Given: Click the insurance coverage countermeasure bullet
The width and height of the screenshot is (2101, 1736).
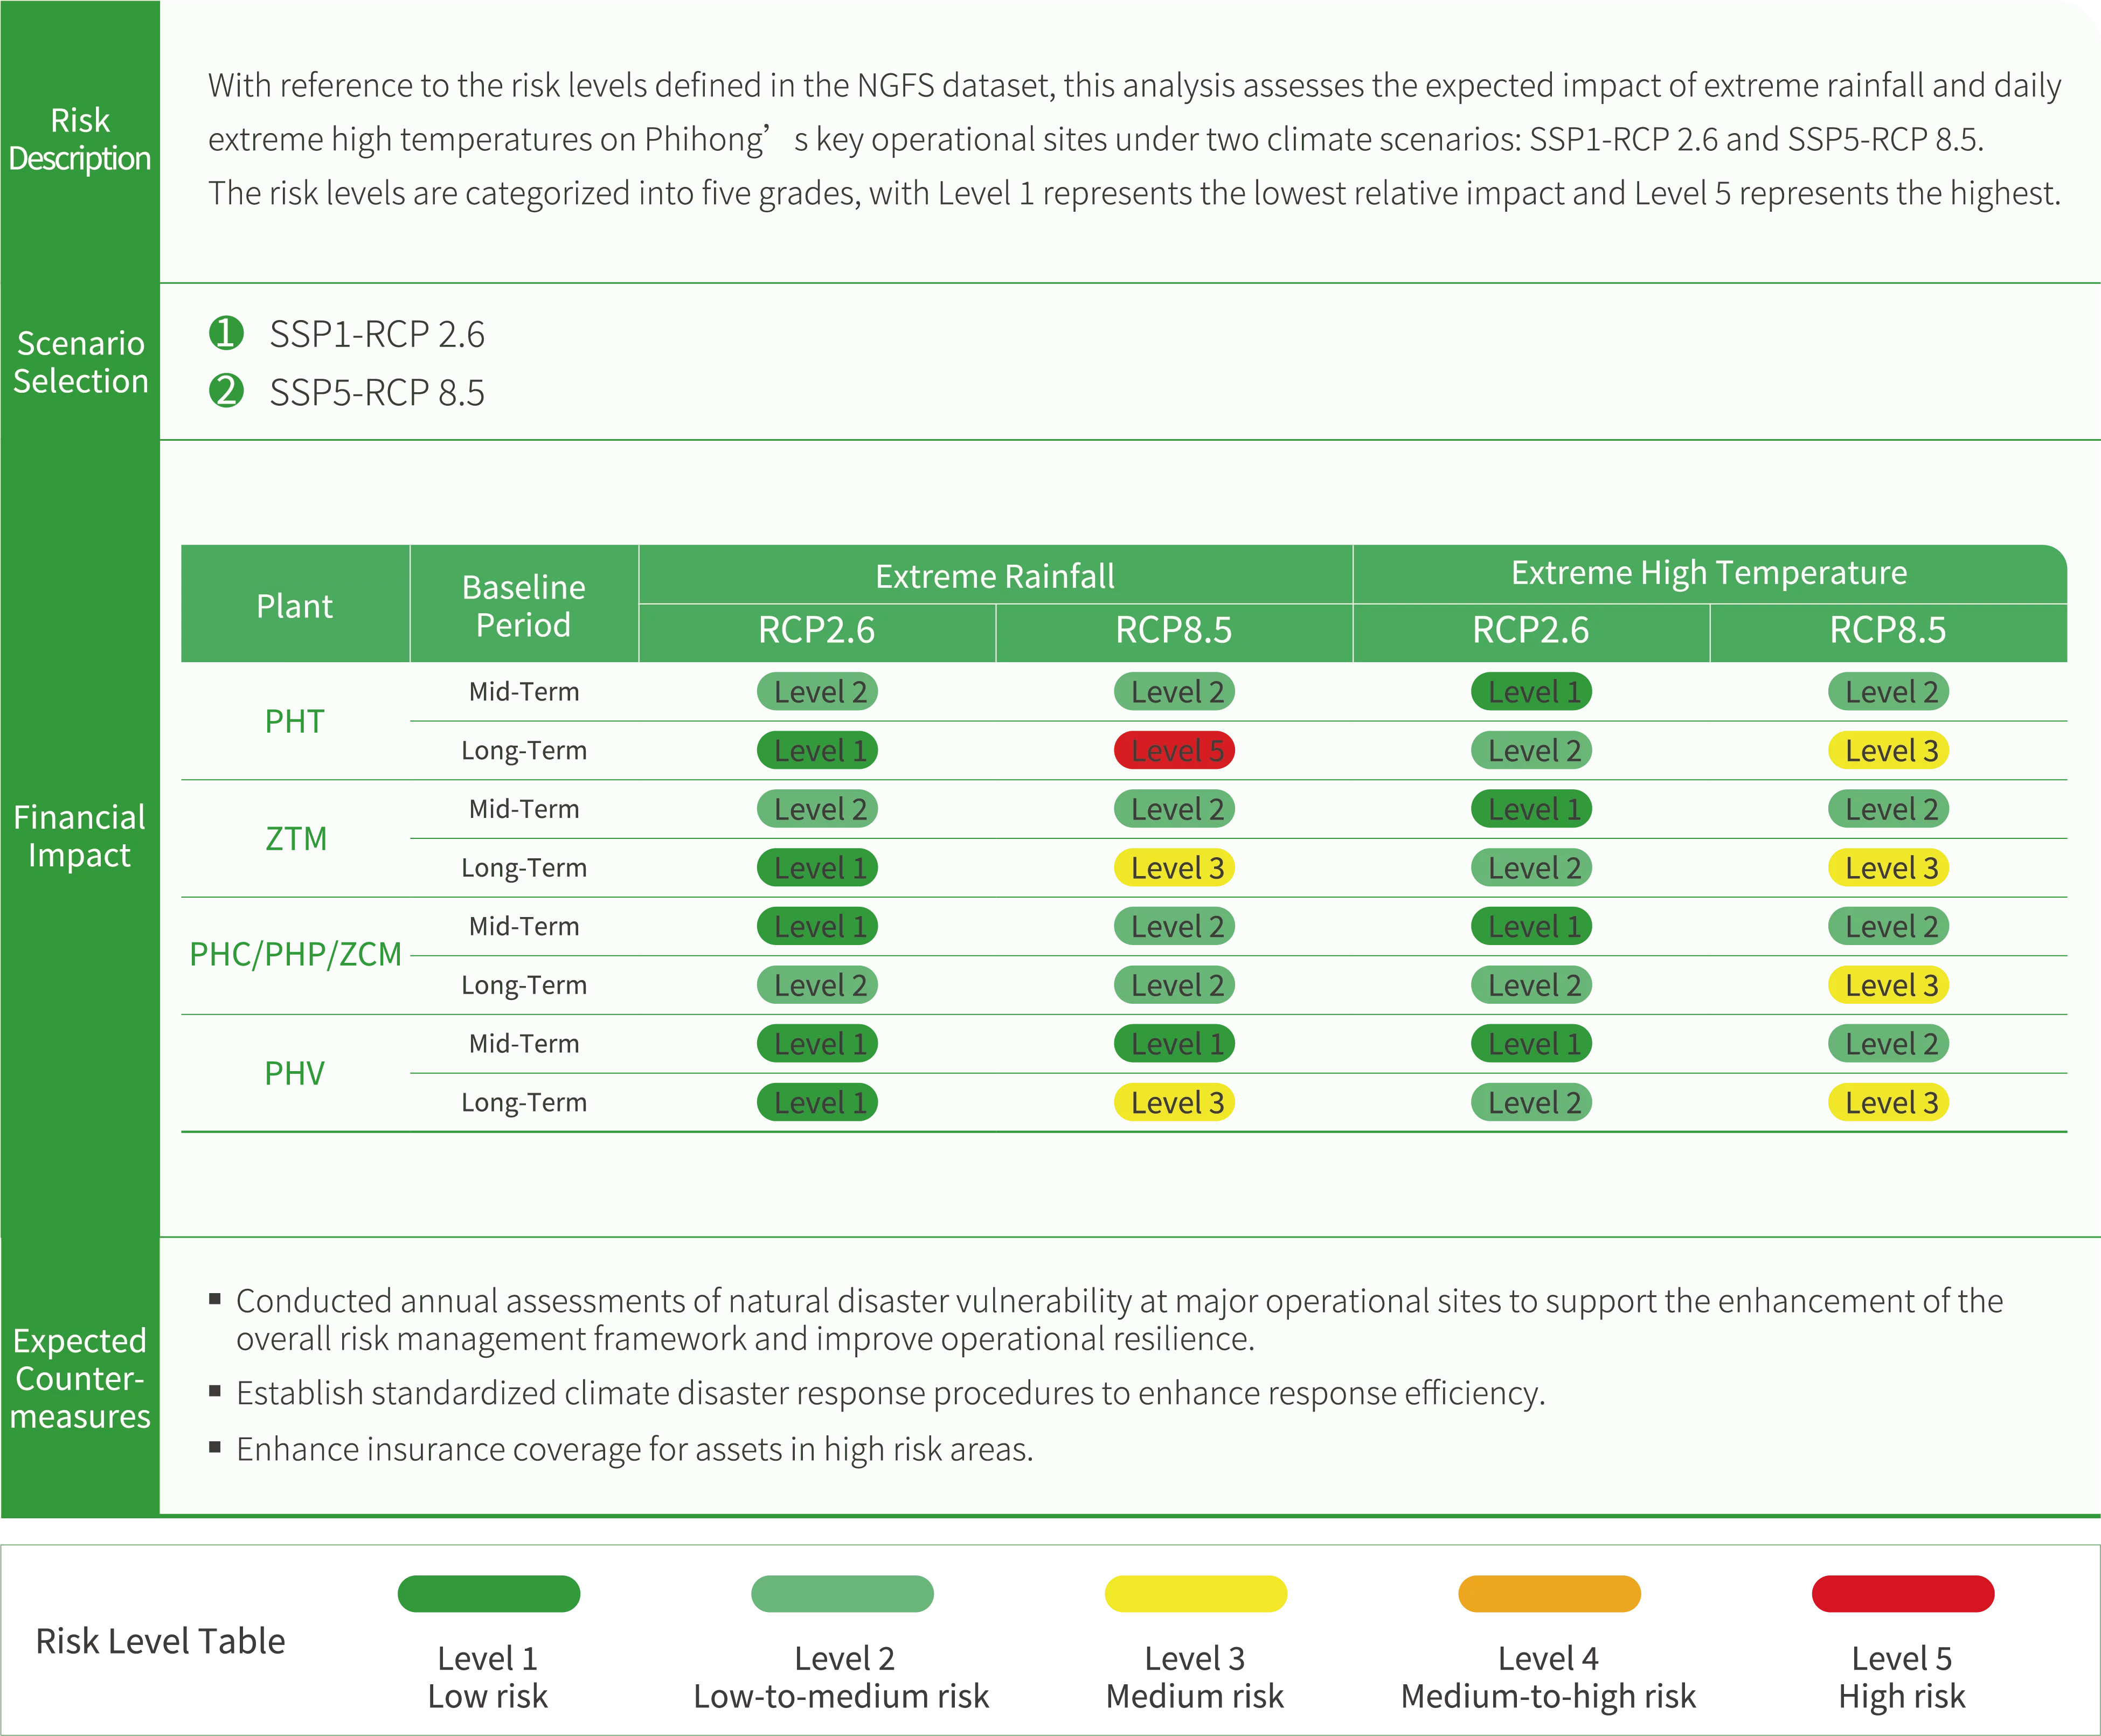Looking at the screenshot, I should (x=634, y=1449).
